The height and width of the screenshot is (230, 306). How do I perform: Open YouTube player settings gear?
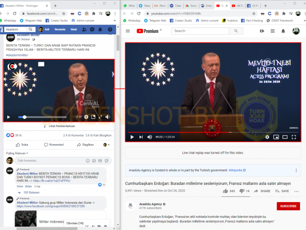[x=267, y=137]
